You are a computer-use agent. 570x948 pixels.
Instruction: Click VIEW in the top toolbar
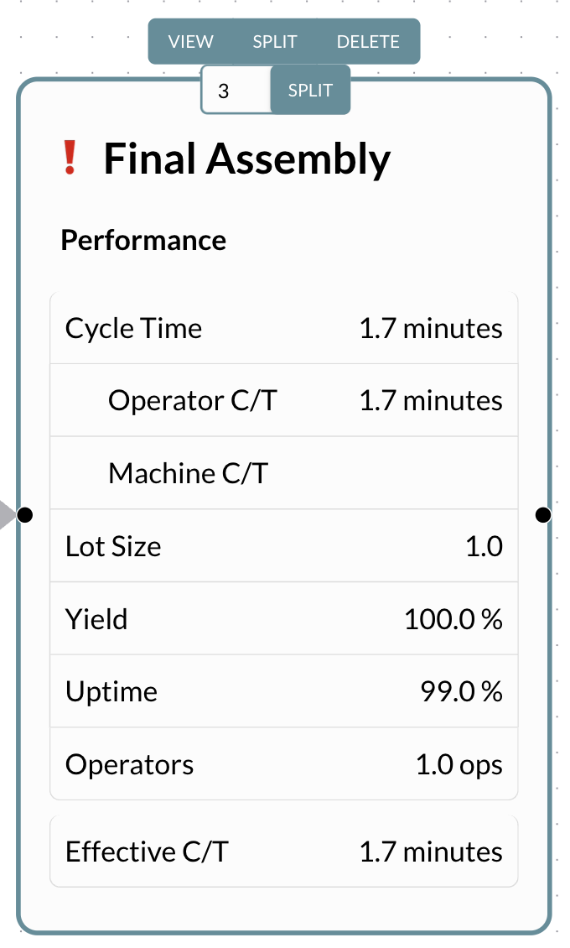coord(191,42)
